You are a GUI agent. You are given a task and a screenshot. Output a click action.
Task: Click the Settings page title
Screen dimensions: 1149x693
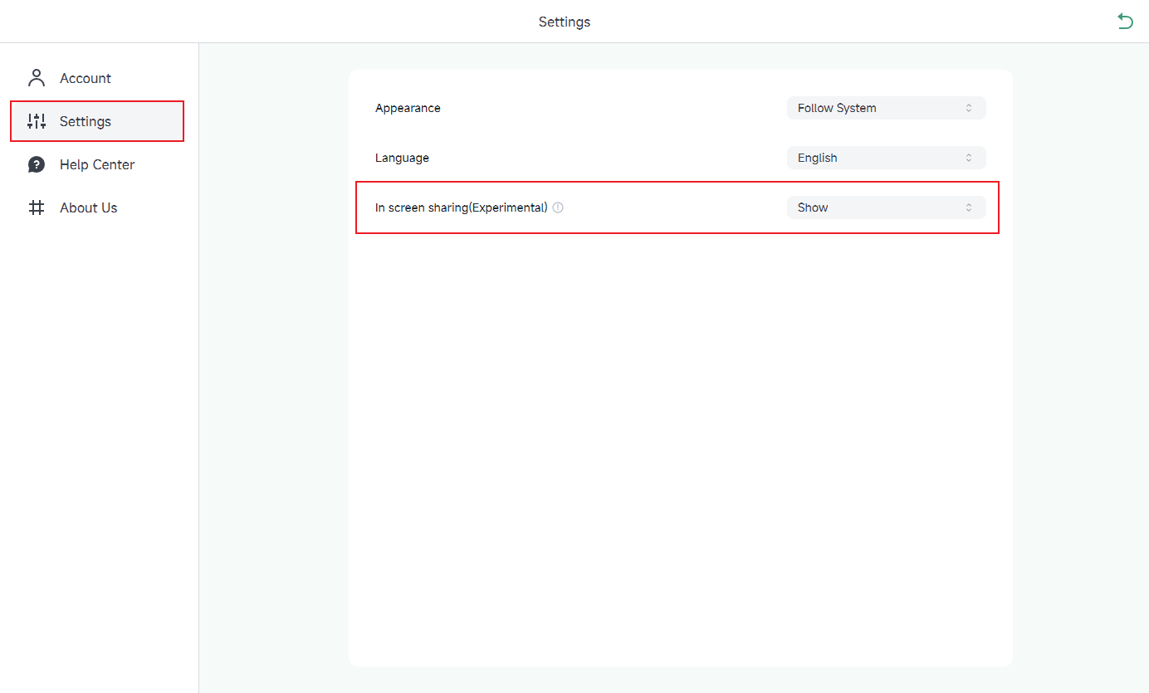[x=565, y=22]
